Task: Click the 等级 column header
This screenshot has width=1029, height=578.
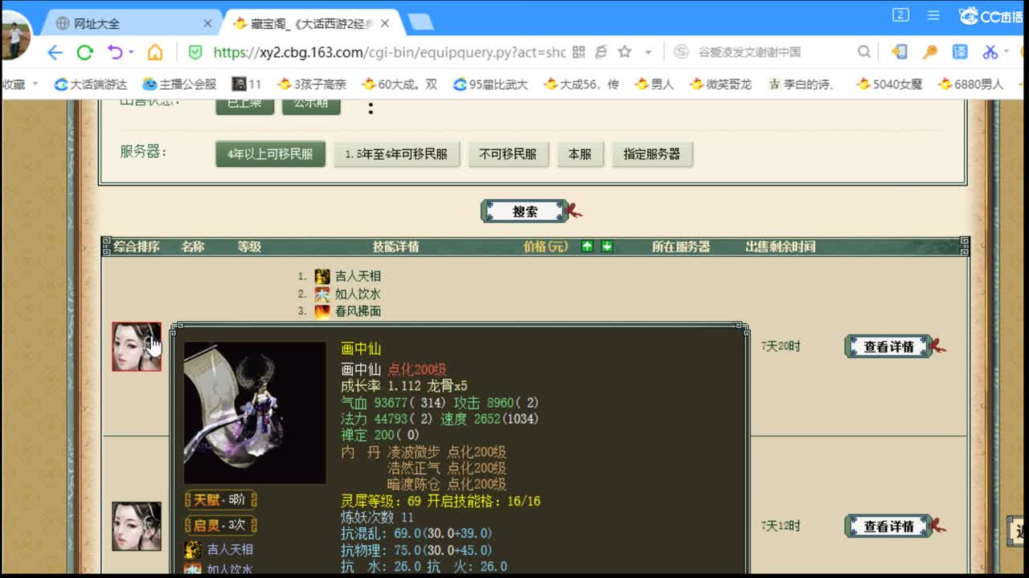Action: tap(249, 246)
